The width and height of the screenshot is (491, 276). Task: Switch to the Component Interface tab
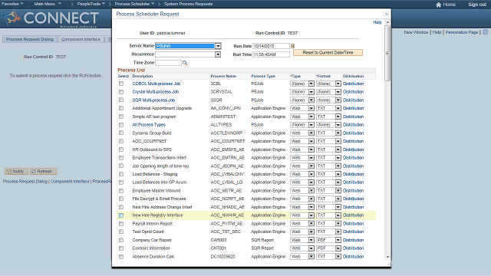(81, 39)
